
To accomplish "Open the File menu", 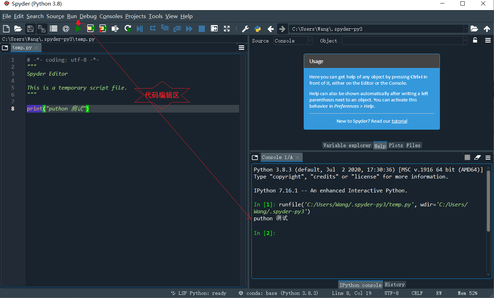I will (7, 16).
